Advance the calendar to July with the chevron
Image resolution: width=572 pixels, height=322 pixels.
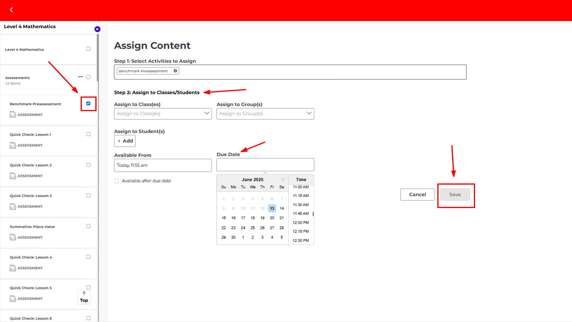click(x=282, y=179)
